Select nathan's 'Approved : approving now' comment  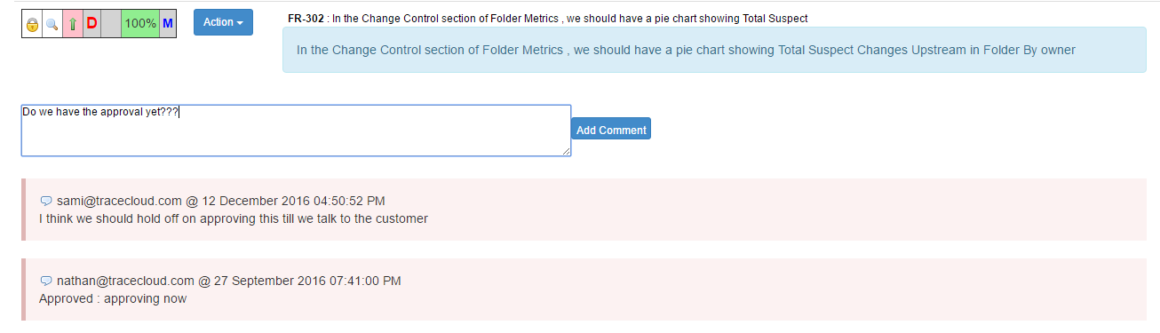tap(113, 298)
